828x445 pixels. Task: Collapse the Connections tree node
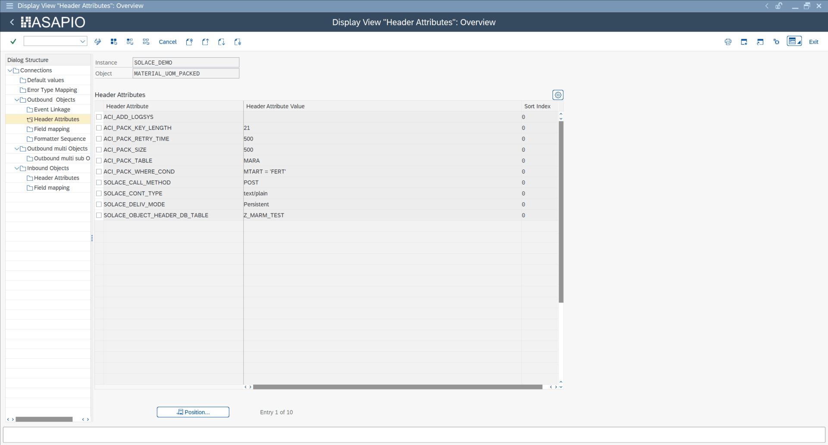pos(10,70)
